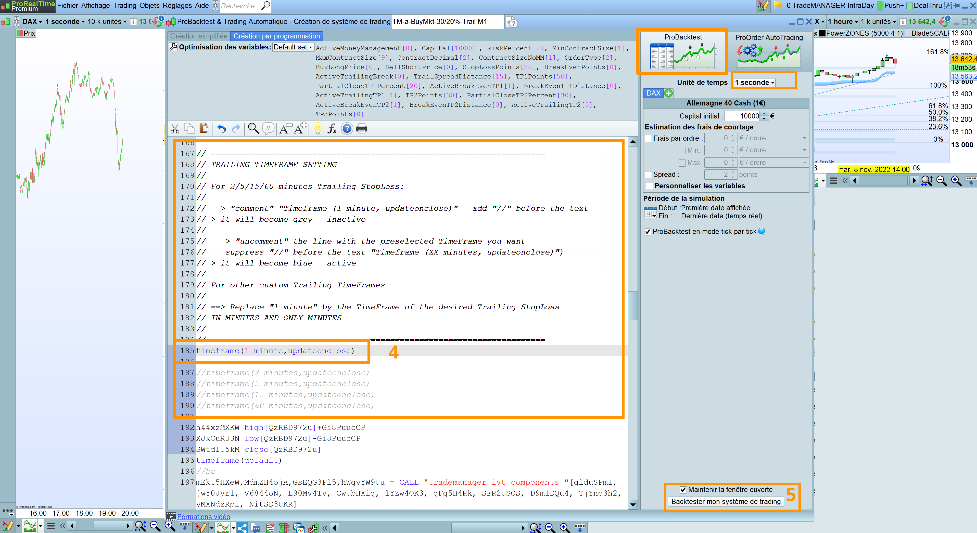Uncheck Maintenir la fenêtre ouverte

coord(683,490)
